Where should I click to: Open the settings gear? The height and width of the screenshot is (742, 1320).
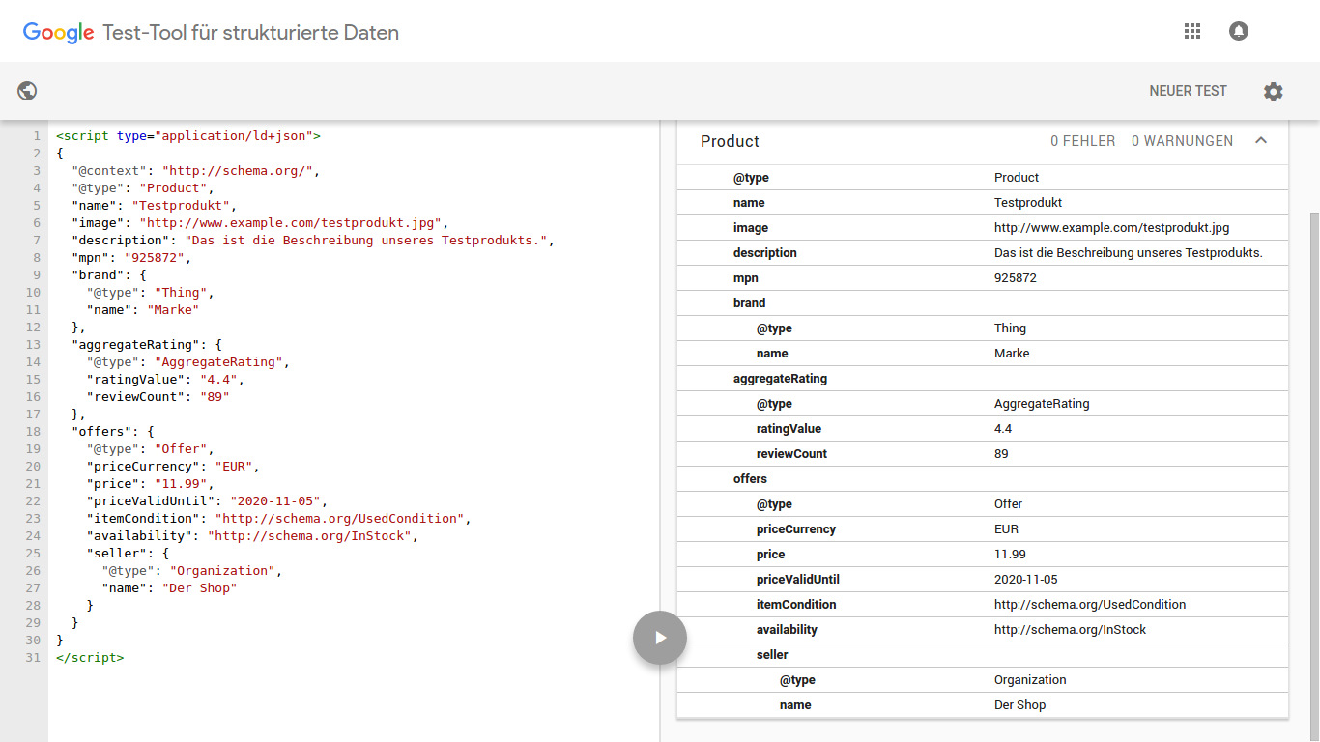(1274, 92)
